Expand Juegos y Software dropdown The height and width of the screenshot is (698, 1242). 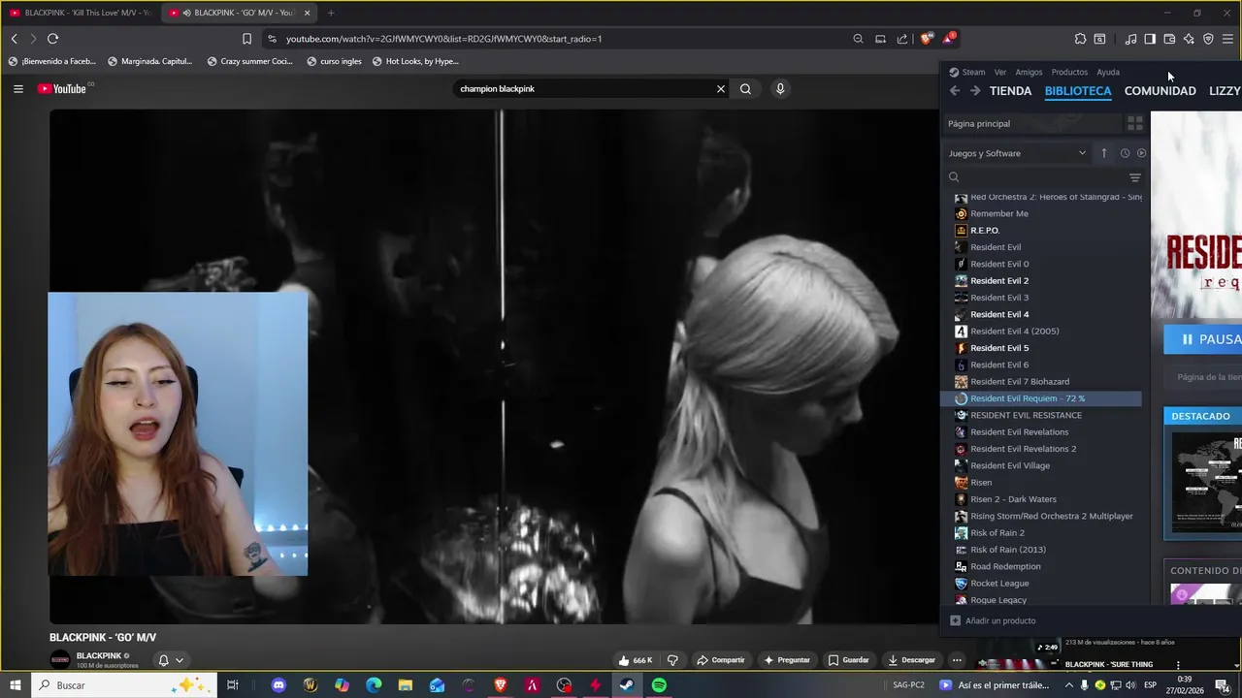coord(1018,153)
